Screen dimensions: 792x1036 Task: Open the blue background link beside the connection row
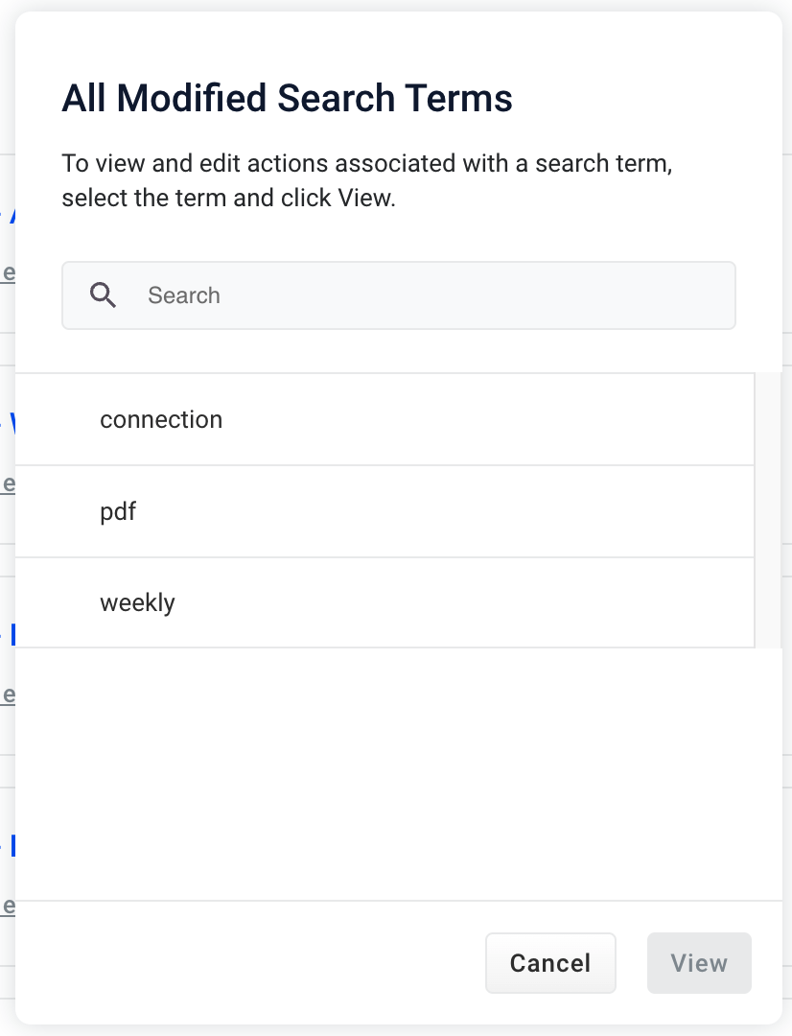[x=11, y=422]
